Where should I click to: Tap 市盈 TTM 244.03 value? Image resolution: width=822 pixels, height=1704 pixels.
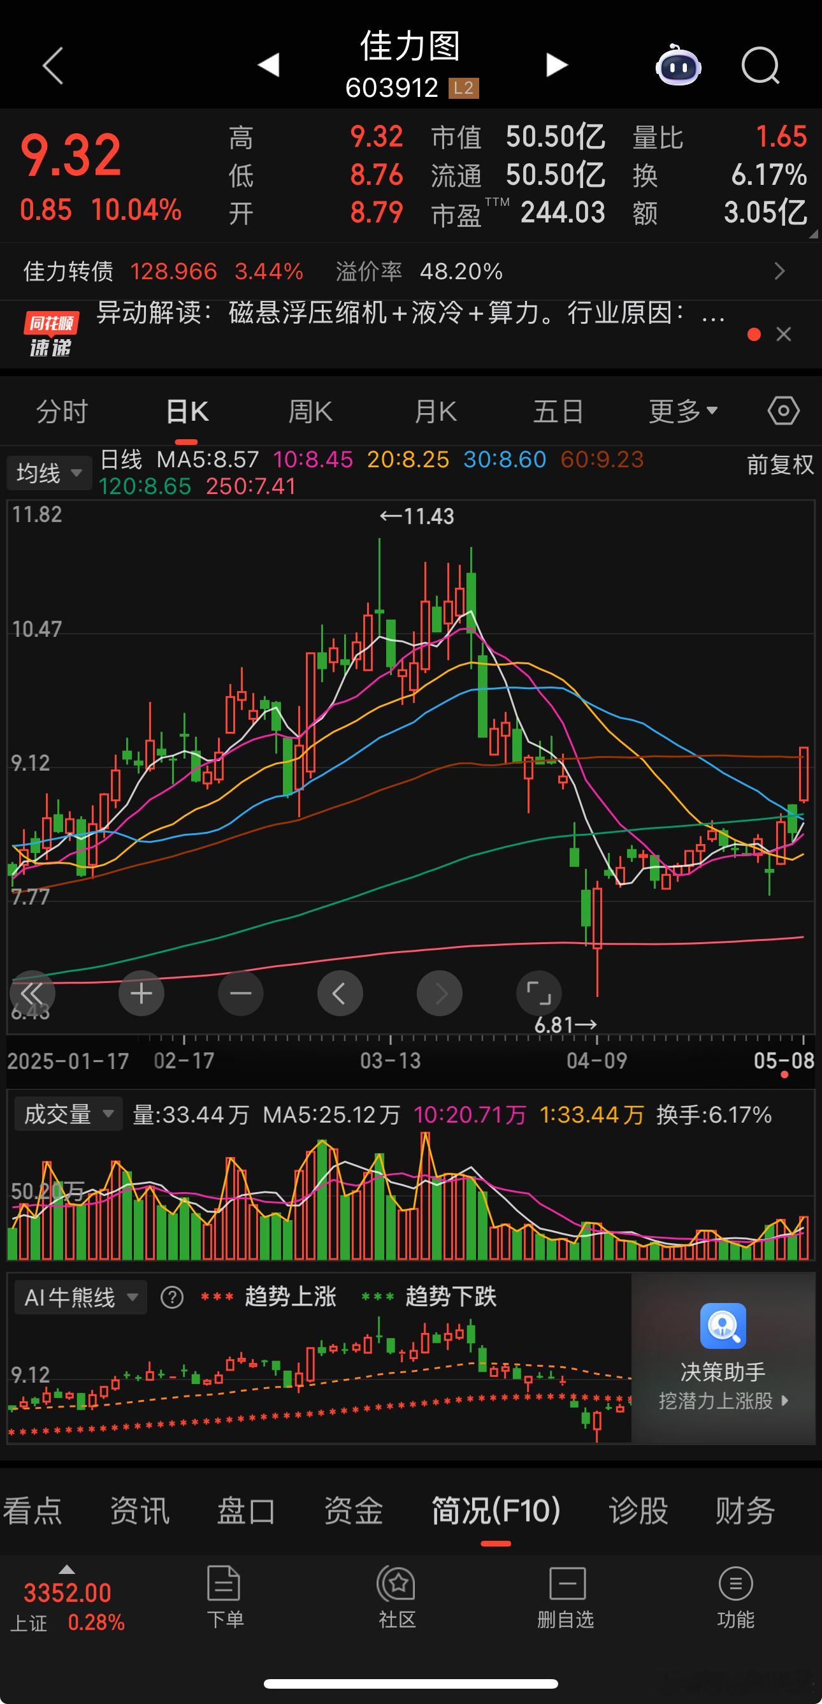pyautogui.click(x=563, y=212)
